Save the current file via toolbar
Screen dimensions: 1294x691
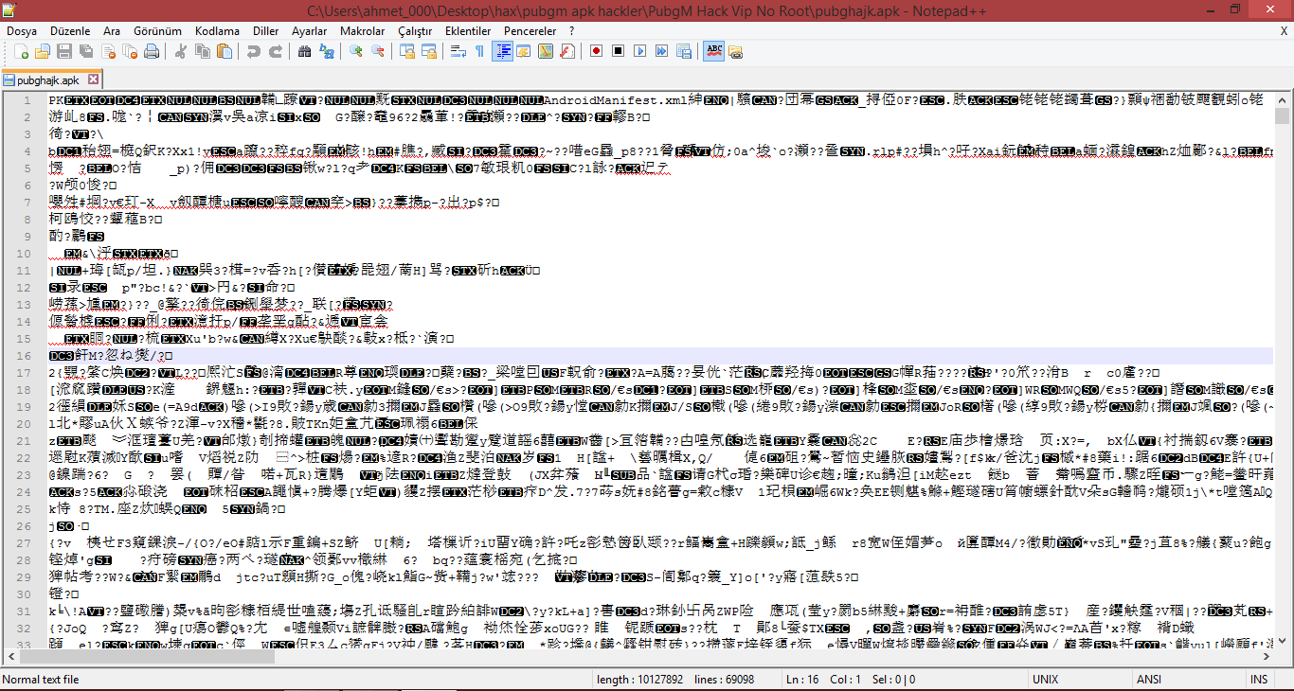point(65,51)
